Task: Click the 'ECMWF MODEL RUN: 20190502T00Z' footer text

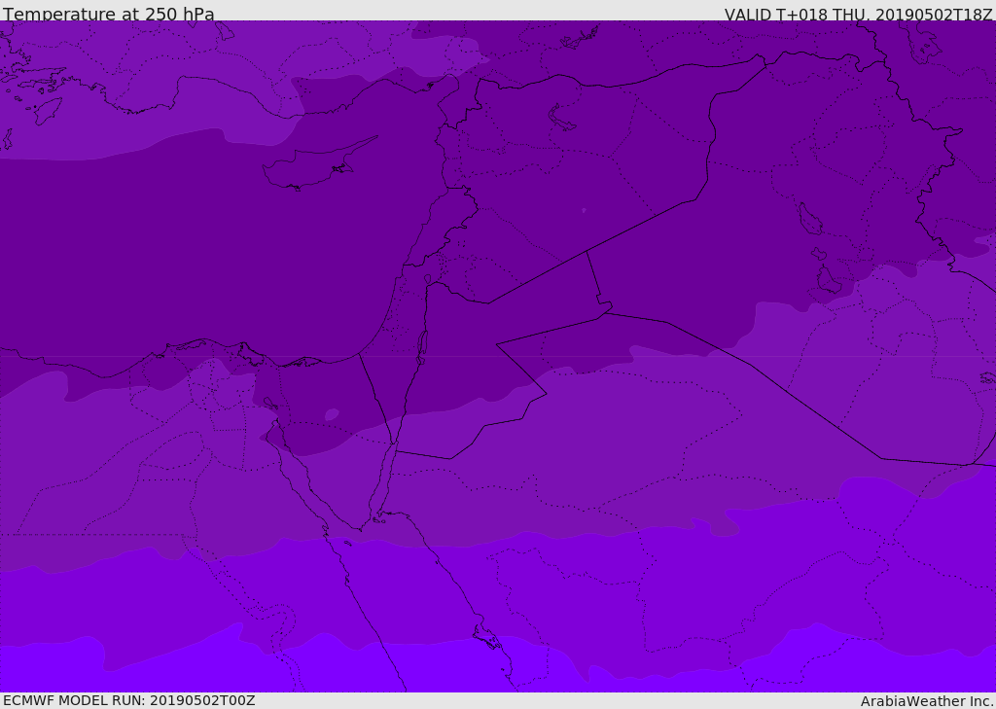Action: click(129, 700)
